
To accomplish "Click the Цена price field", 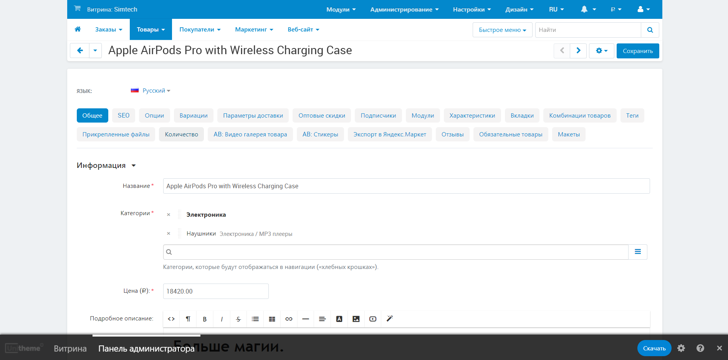I will pos(216,291).
